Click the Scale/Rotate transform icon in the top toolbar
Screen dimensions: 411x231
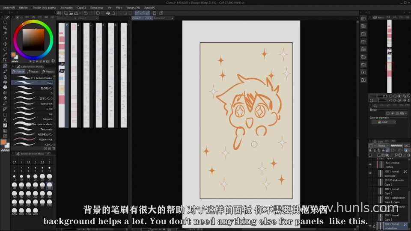click(113, 13)
